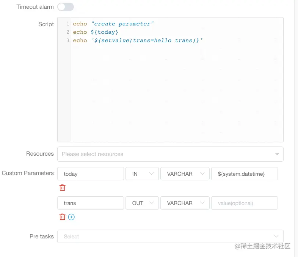Click line number 3 in script gutter
The height and width of the screenshot is (257, 298).
pos(68,40)
